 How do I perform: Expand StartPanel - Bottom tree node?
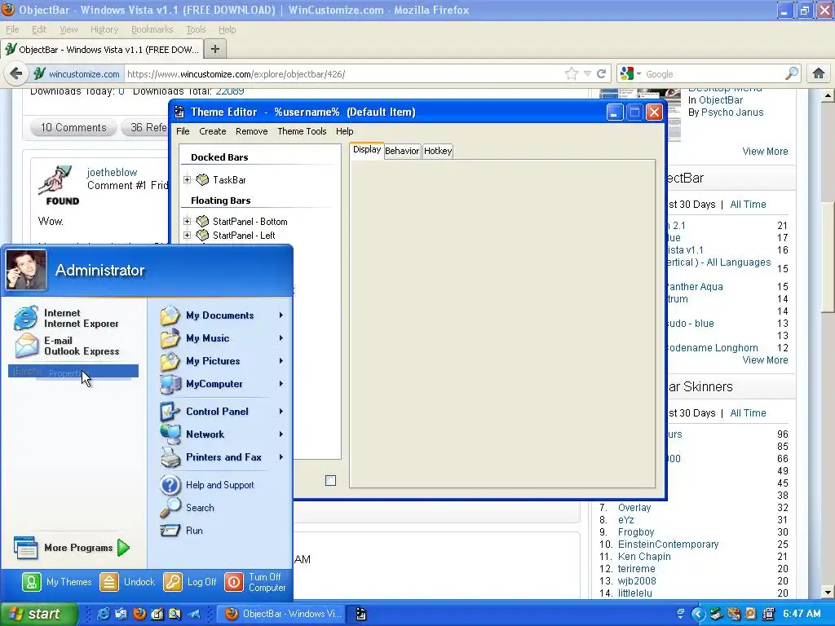(x=187, y=221)
